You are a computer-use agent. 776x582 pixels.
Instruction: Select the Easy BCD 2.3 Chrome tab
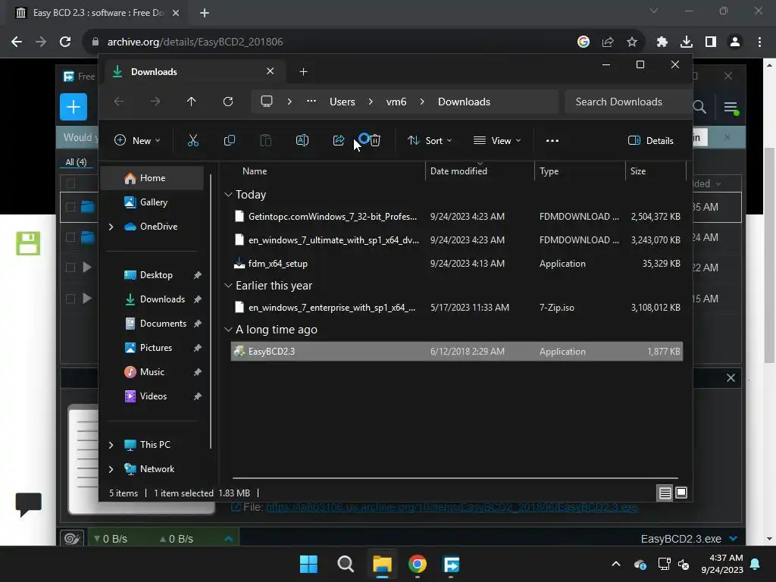[97, 13]
